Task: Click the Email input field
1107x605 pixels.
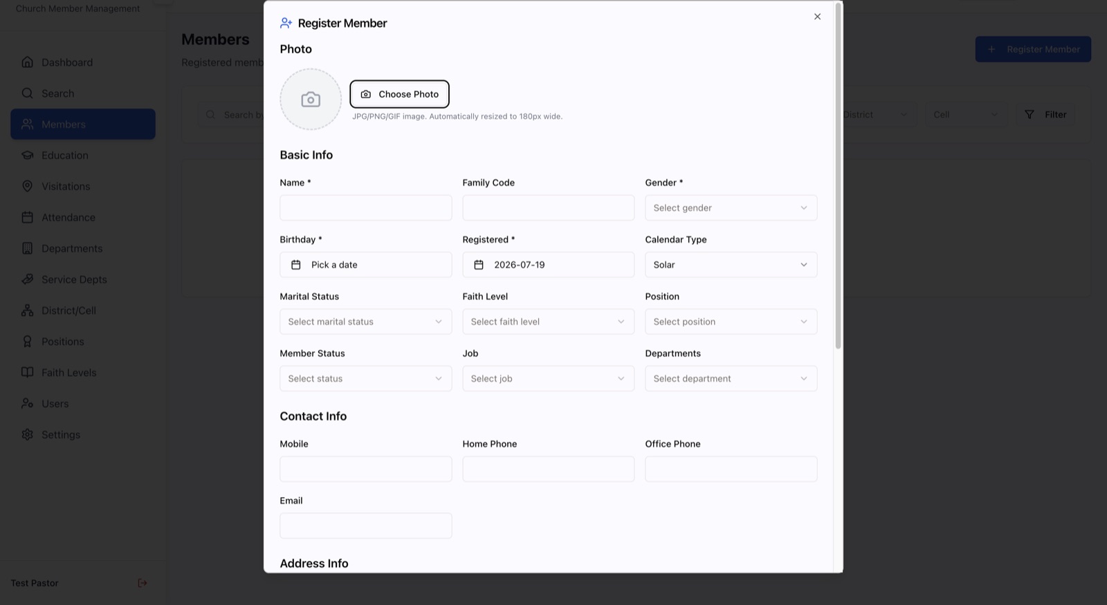Action: coord(365,525)
